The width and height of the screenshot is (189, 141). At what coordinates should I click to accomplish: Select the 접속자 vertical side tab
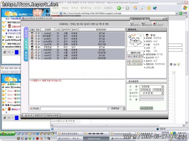[x=26, y=44]
